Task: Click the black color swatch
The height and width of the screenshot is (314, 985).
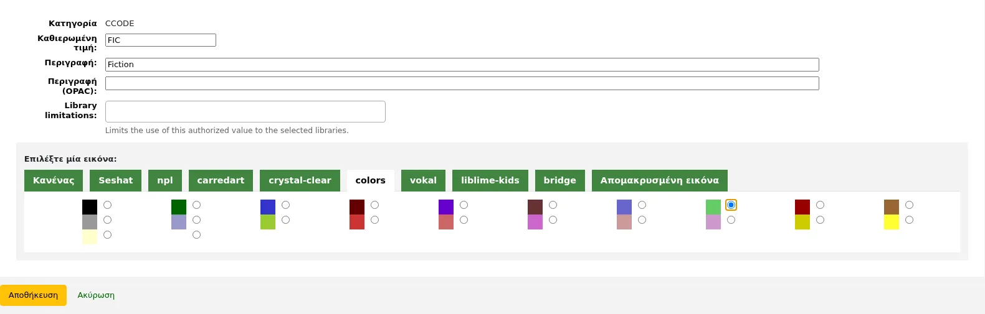Action: coord(90,207)
